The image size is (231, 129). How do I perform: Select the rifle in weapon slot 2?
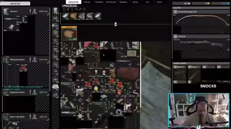tap(201, 44)
